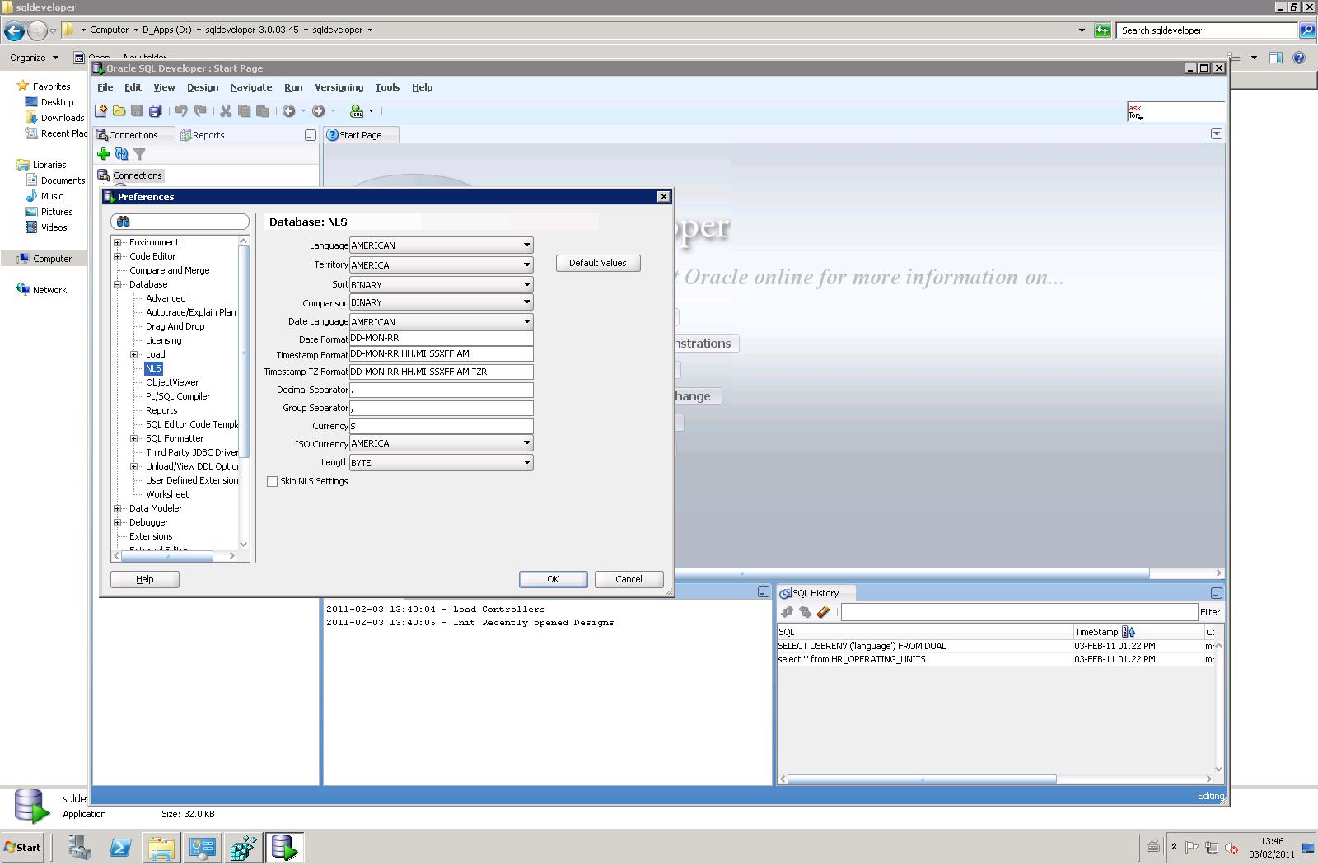
Task: Click the Help button in Preferences
Action: click(145, 579)
